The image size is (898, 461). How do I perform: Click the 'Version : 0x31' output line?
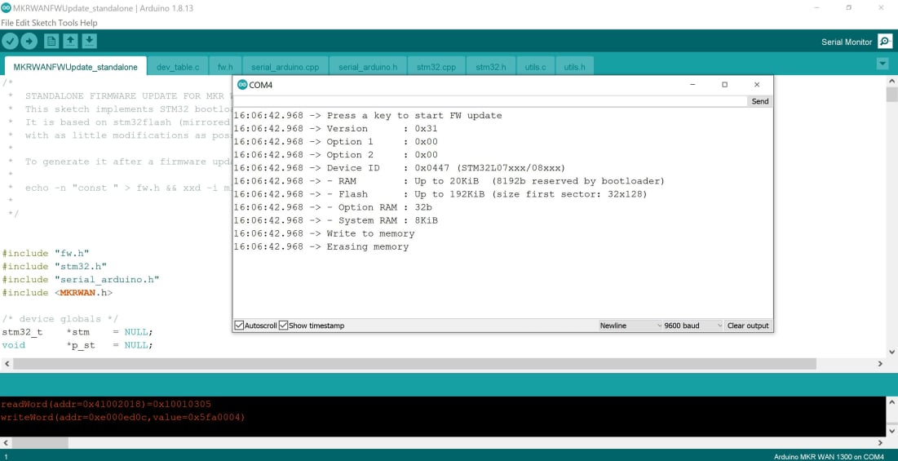335,129
